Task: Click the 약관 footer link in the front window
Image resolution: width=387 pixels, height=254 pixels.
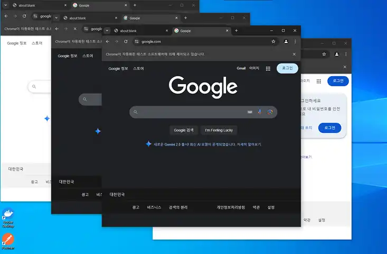Action: click(x=256, y=207)
